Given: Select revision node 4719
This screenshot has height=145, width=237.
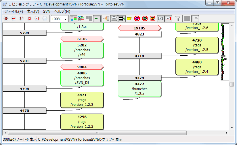Looking at the screenshot, I should click(x=139, y=56).
